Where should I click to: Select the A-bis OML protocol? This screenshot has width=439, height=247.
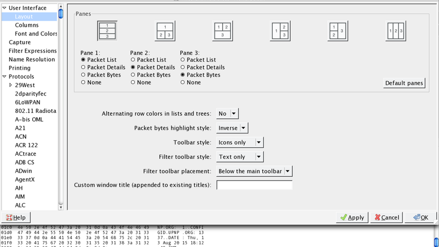[x=29, y=119]
